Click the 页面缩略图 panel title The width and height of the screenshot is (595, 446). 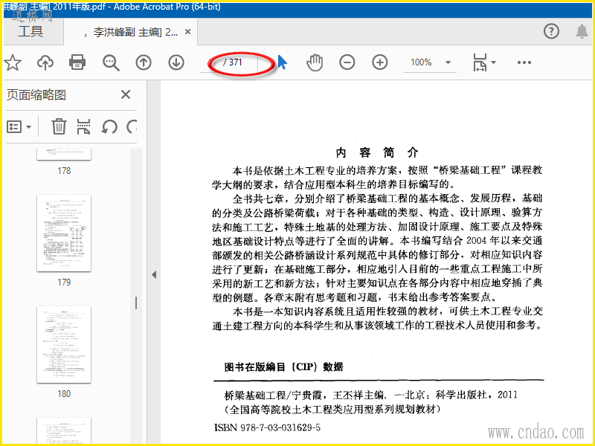click(36, 94)
